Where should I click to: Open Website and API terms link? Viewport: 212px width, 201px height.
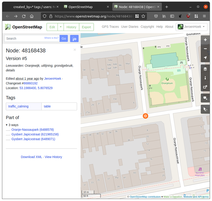tap(196, 197)
